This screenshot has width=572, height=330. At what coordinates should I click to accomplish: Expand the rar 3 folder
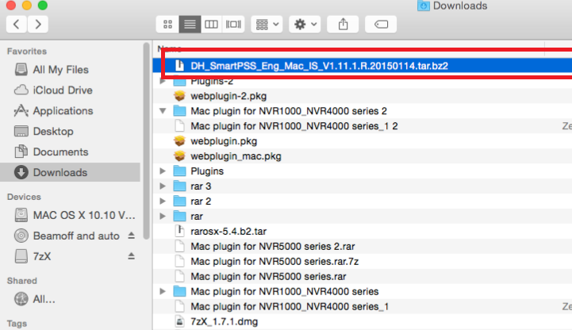coord(163,186)
